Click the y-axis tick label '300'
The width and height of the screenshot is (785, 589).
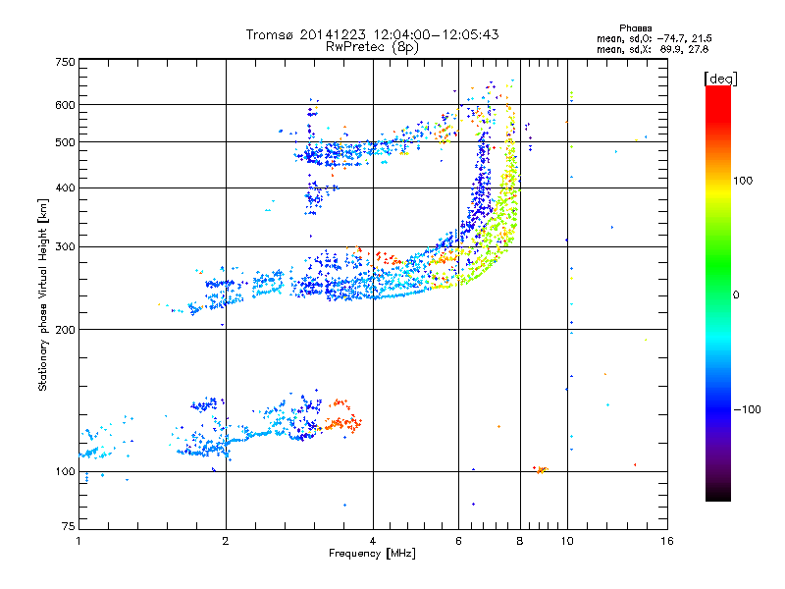(x=65, y=247)
